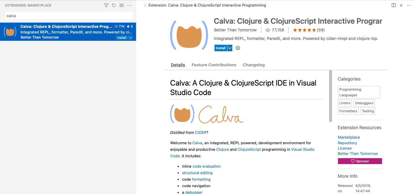Close the Calva extension editor tab
Viewport: 414px width, 194px height.
point(401,5)
